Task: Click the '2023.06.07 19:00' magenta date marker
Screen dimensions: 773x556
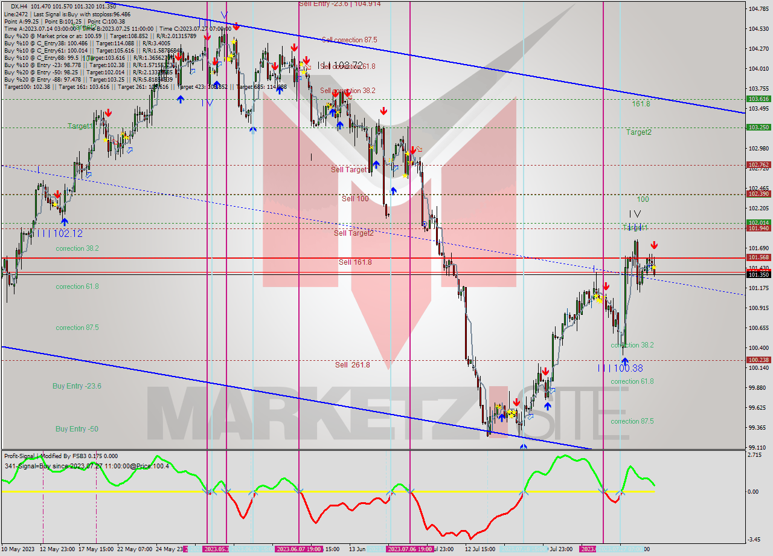Action: (x=298, y=549)
